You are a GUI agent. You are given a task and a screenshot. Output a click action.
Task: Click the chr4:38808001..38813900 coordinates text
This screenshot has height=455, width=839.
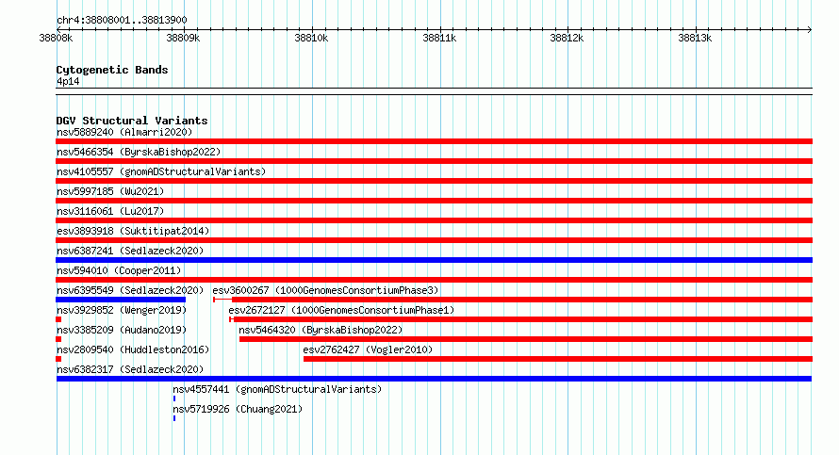point(122,21)
